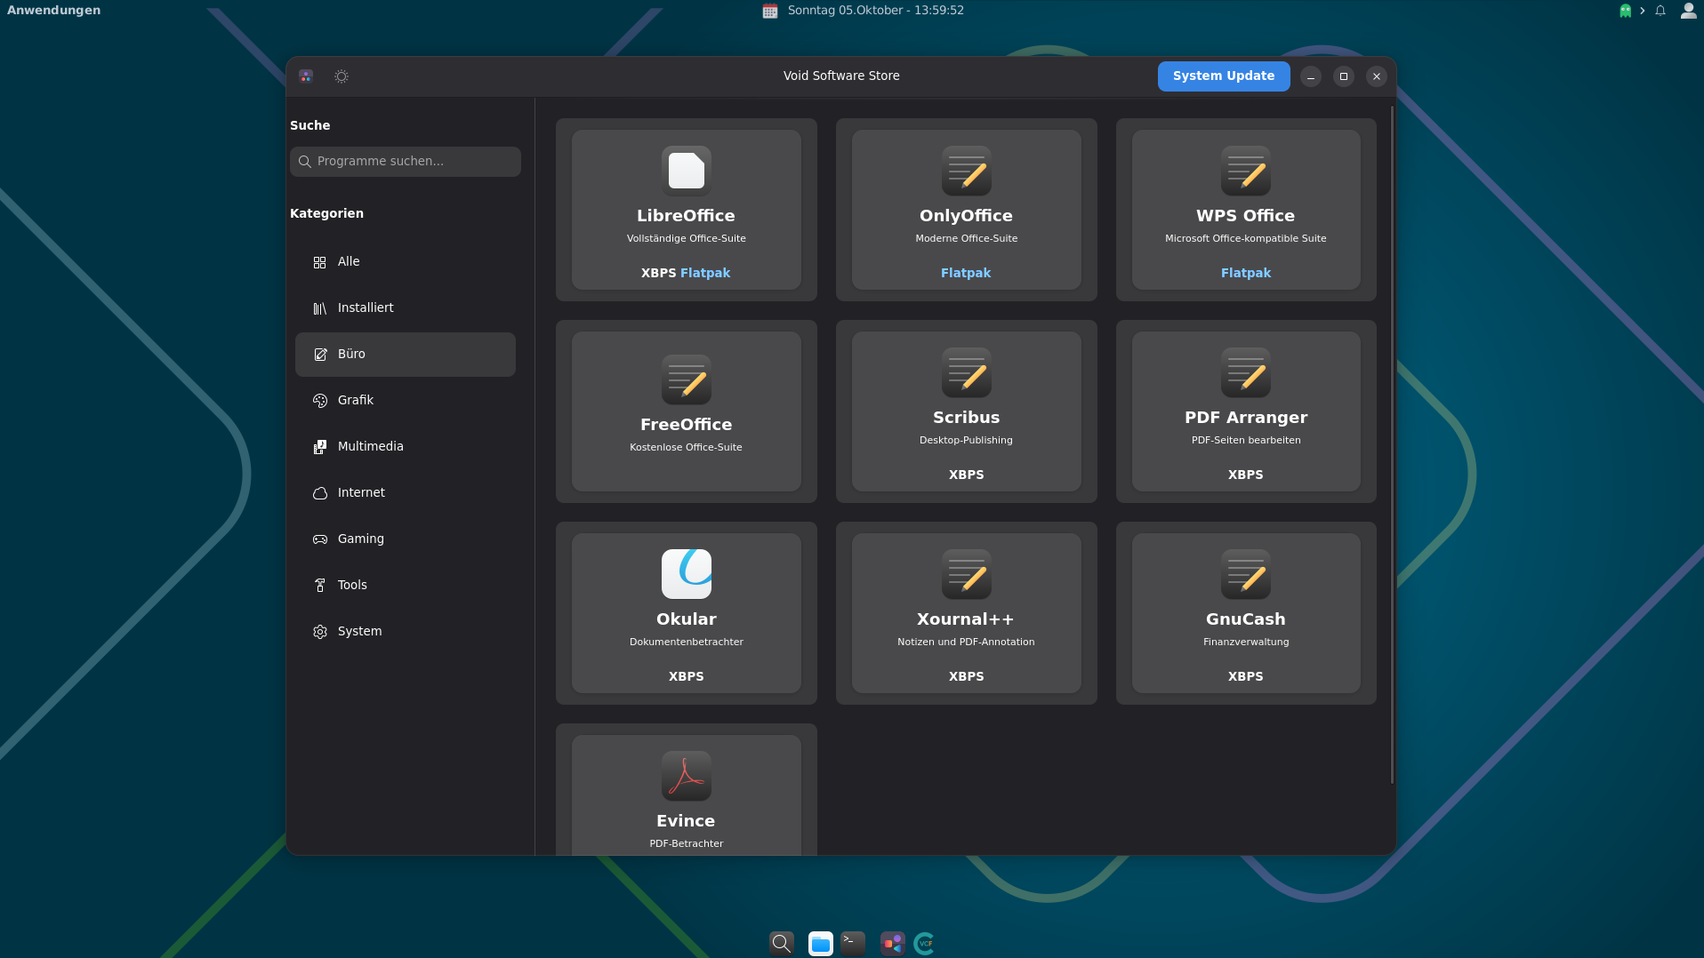The width and height of the screenshot is (1704, 958).
Task: Open the GnuCash app icon
Action: [1245, 574]
